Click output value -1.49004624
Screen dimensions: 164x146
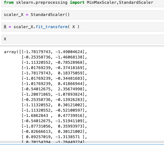pyautogui.click(x=69, y=52)
